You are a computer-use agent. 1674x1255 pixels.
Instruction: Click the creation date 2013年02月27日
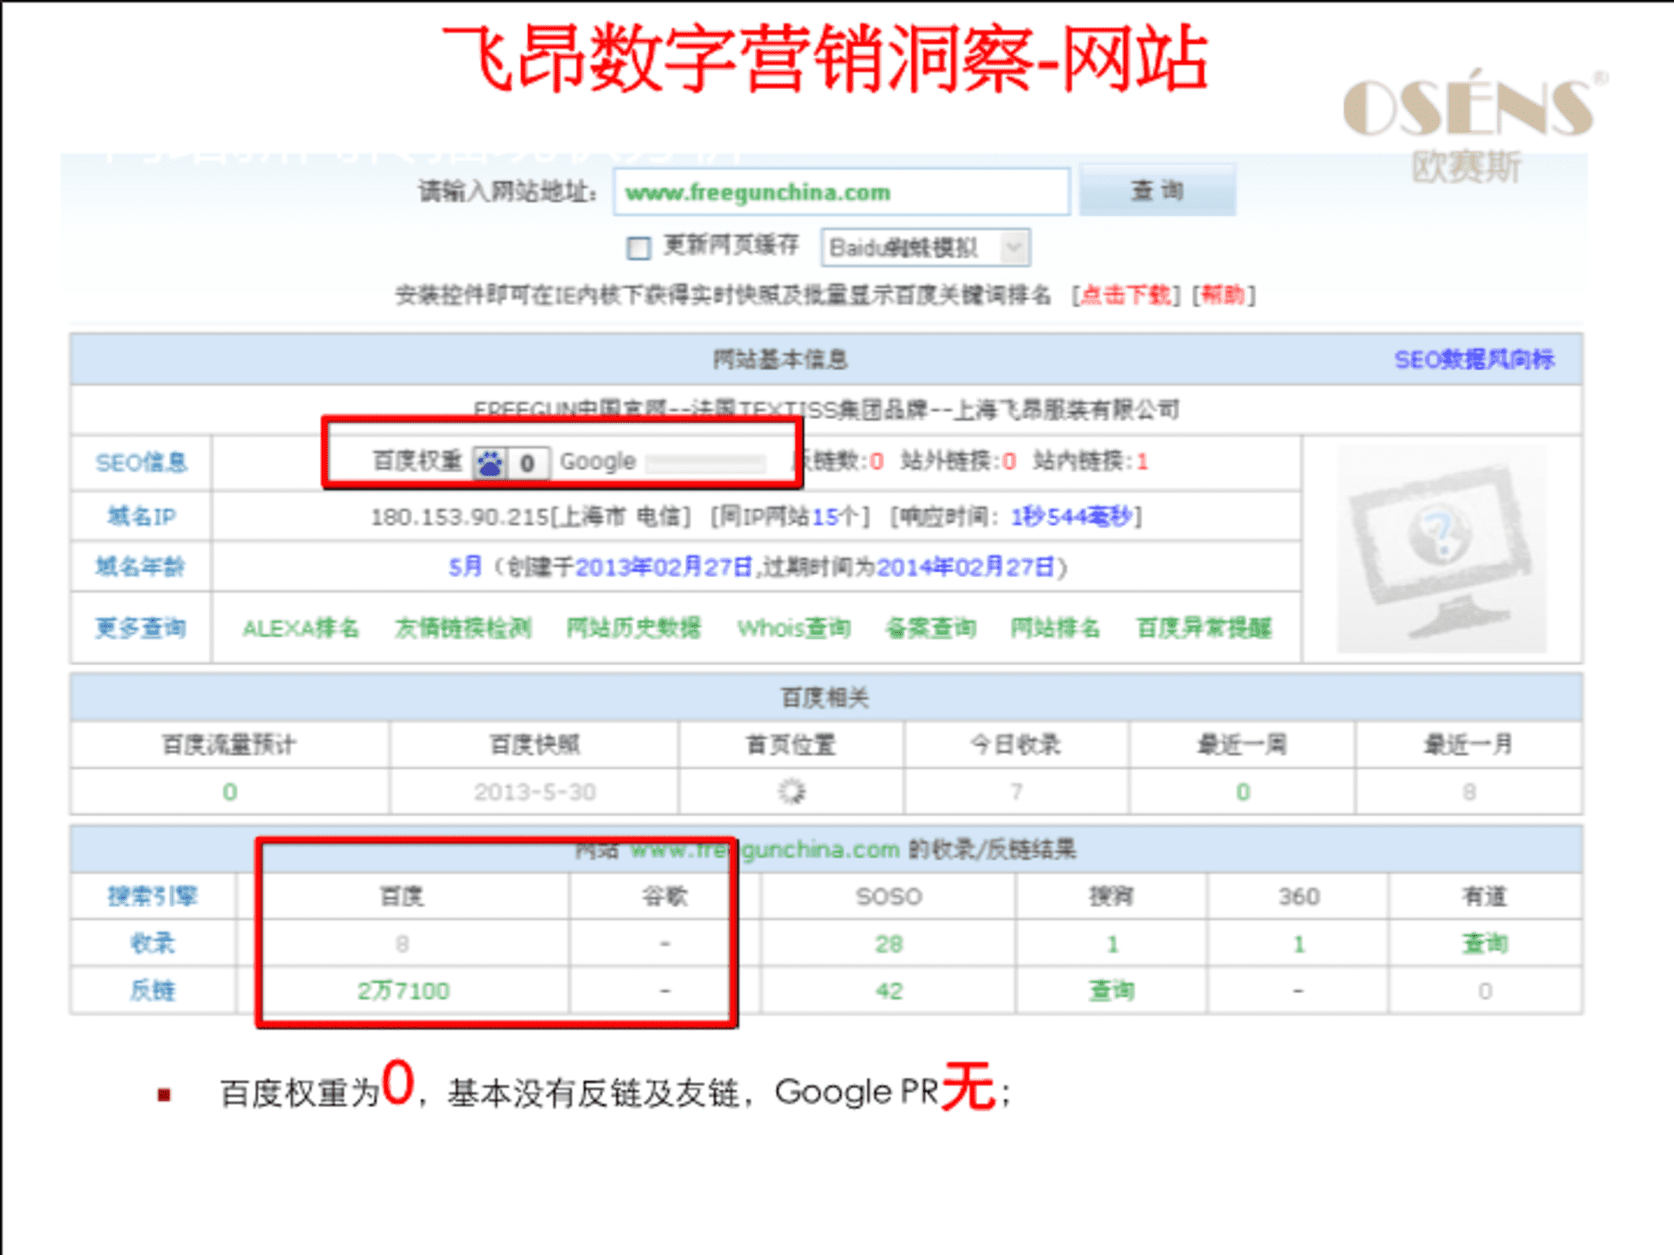[663, 567]
